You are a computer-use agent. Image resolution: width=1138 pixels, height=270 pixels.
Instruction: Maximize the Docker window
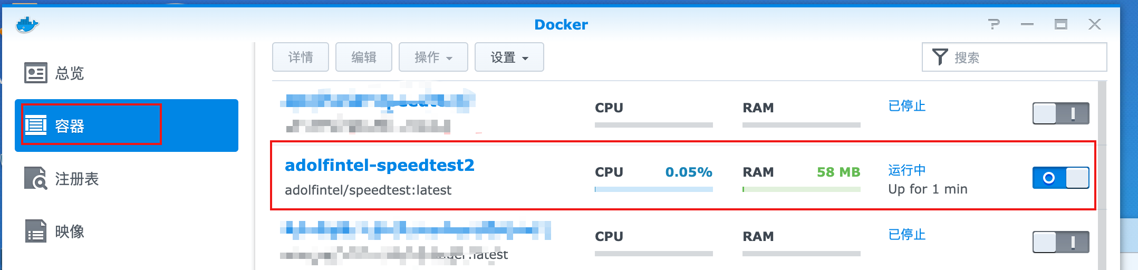tap(1060, 24)
